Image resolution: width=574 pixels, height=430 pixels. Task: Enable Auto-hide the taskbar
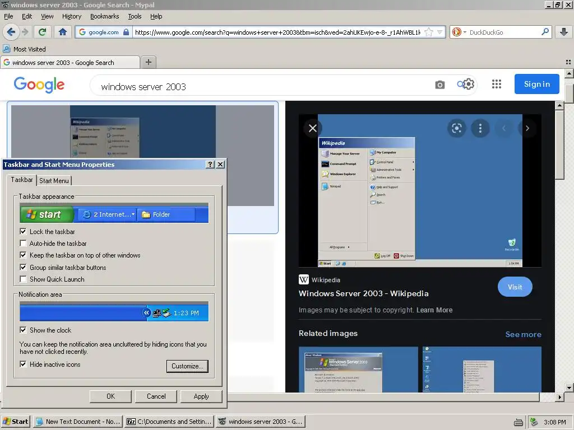click(23, 243)
